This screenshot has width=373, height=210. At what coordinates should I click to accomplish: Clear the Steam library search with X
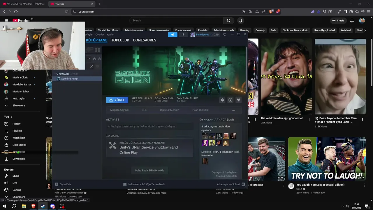(x=92, y=66)
